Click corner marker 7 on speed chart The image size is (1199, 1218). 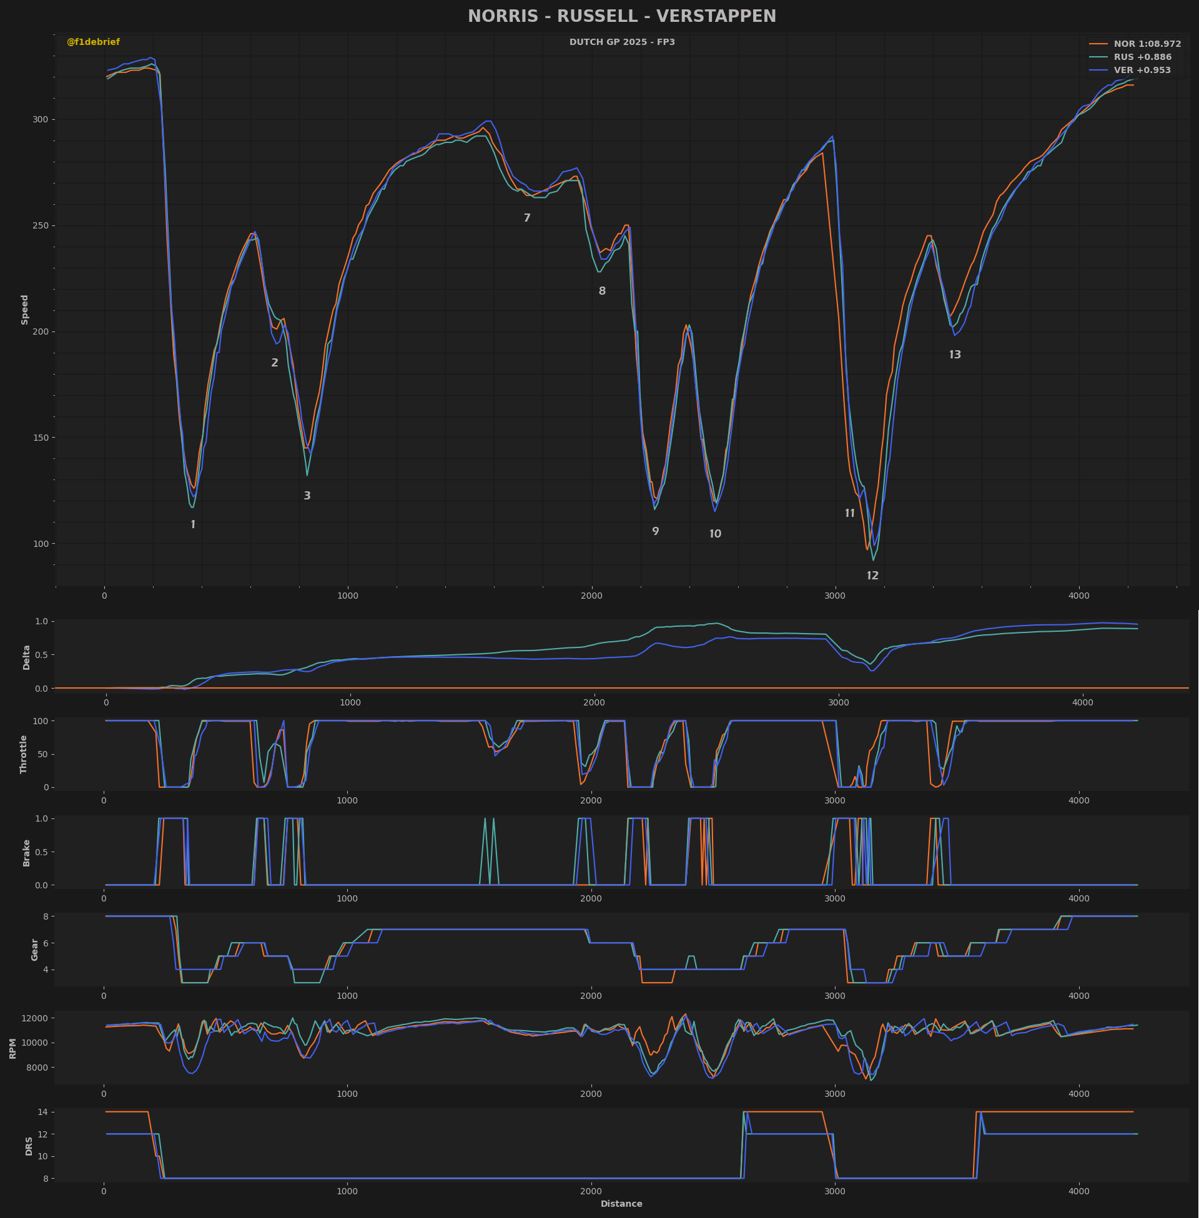coord(527,219)
